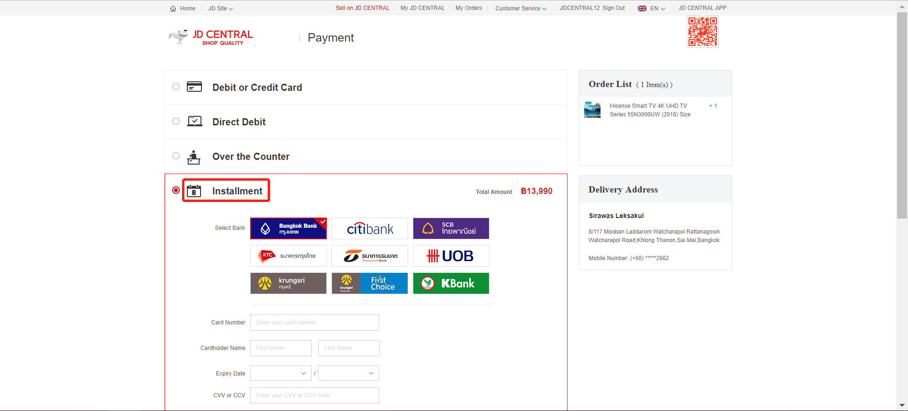Click the Hisense TV product thumbnail
Viewport: 908px width, 411px height.
click(x=592, y=110)
